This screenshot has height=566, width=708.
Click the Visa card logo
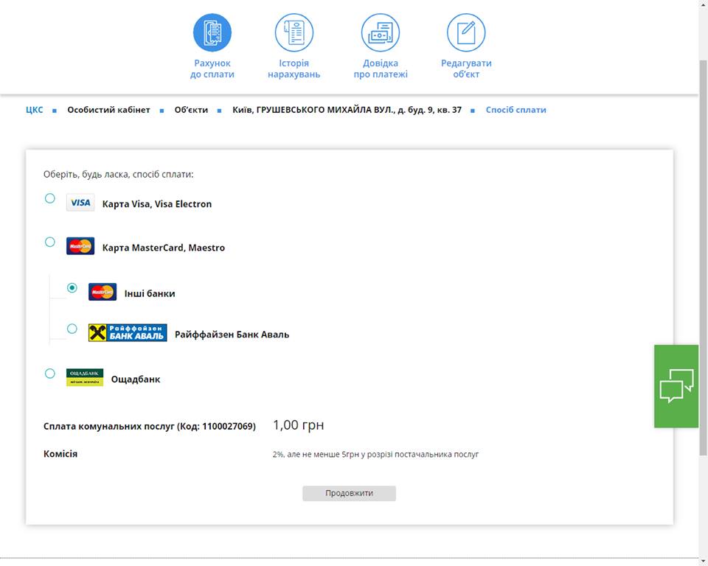click(80, 203)
